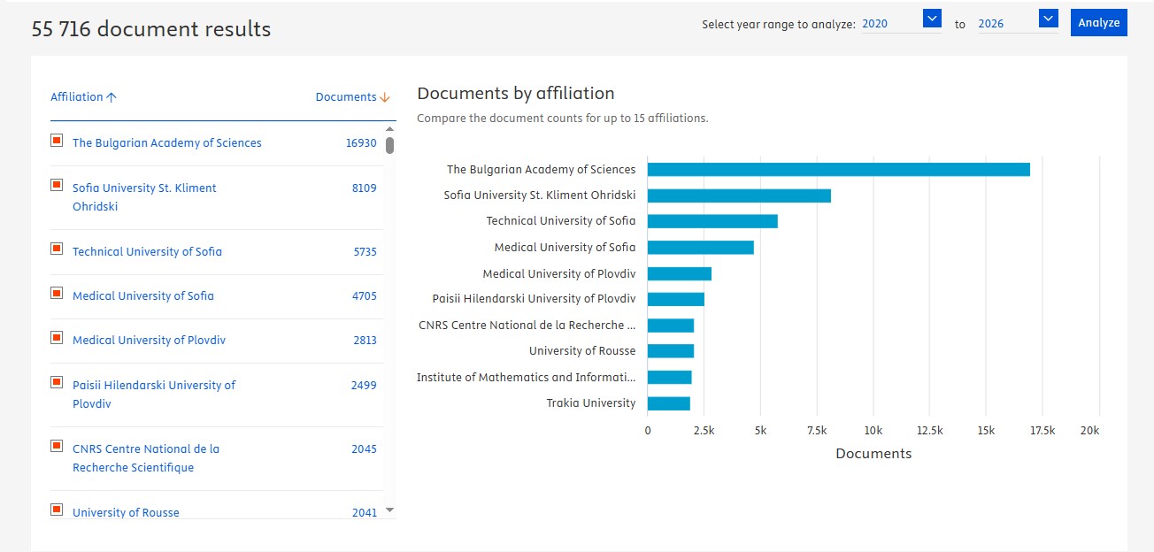
Task: Click the CNRS chart bar
Action: 671,325
